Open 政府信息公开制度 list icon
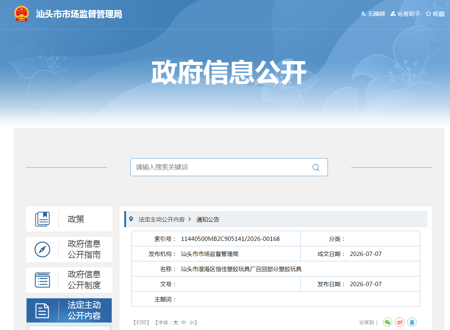 (42, 280)
